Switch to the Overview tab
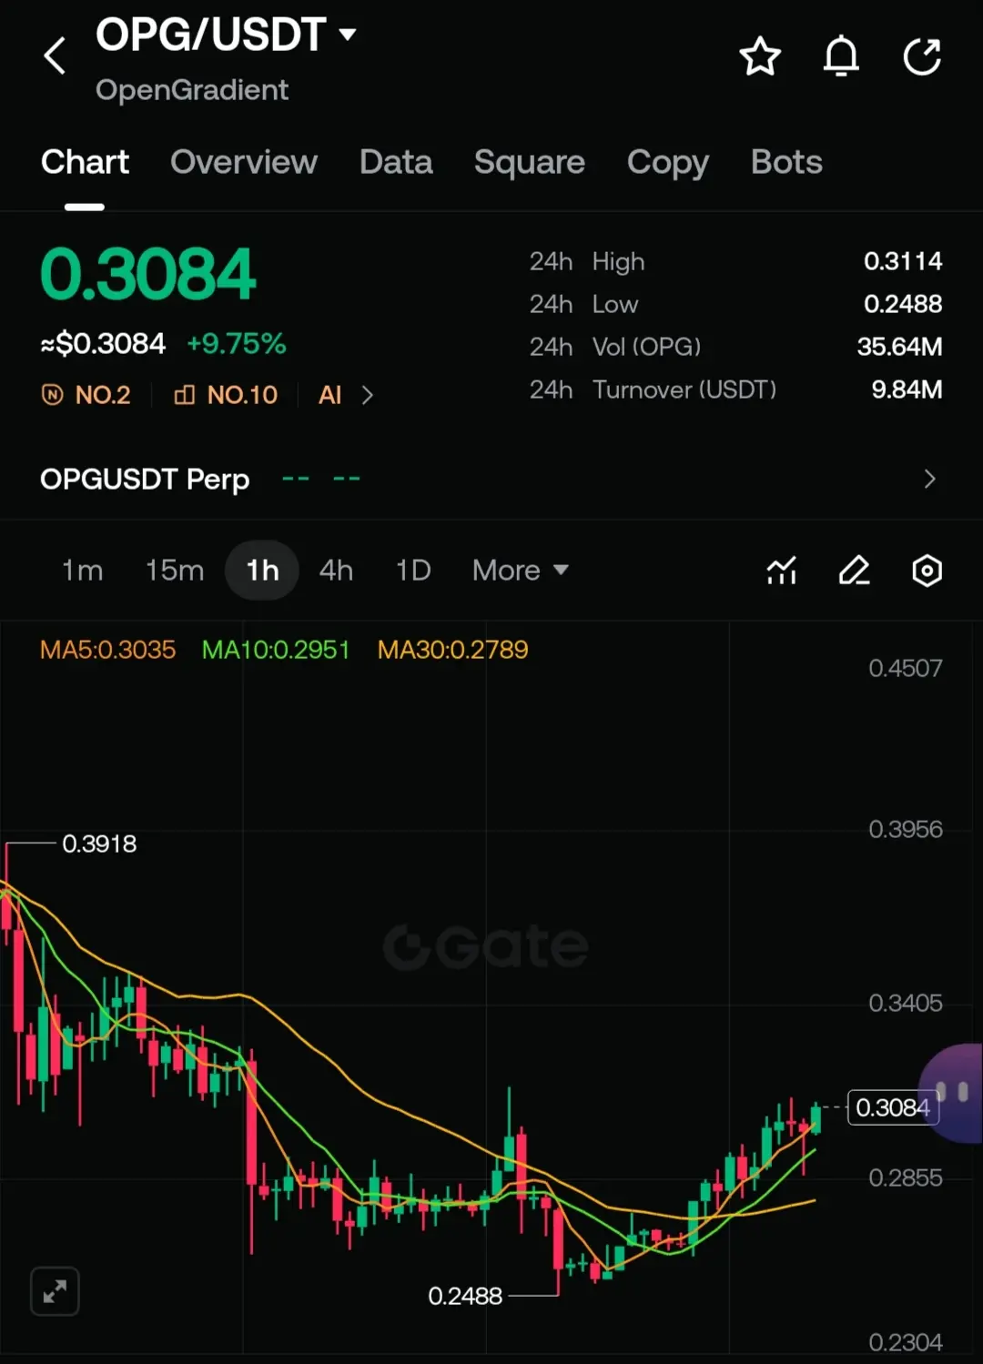This screenshot has height=1364, width=983. (244, 162)
